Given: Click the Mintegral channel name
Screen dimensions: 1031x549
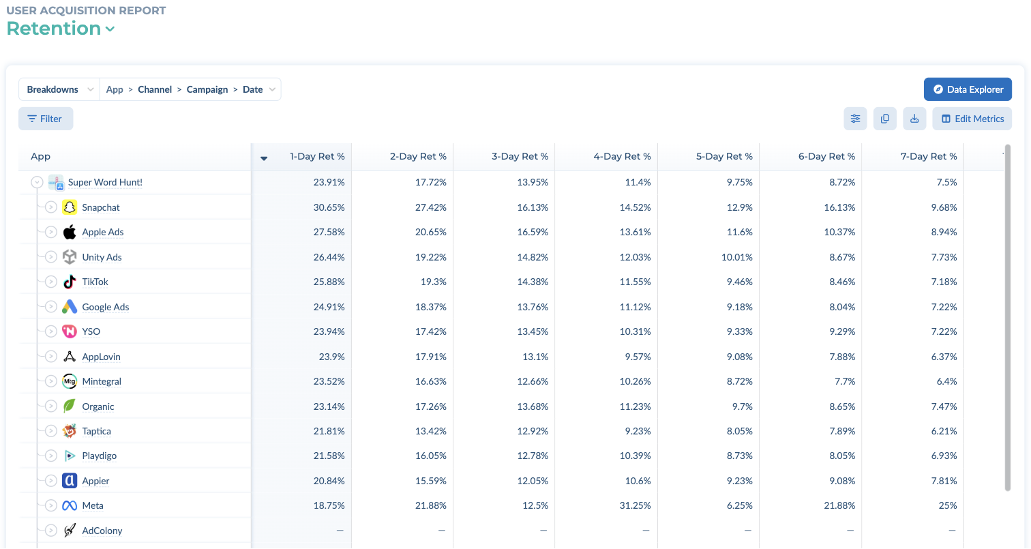Looking at the screenshot, I should click(102, 381).
